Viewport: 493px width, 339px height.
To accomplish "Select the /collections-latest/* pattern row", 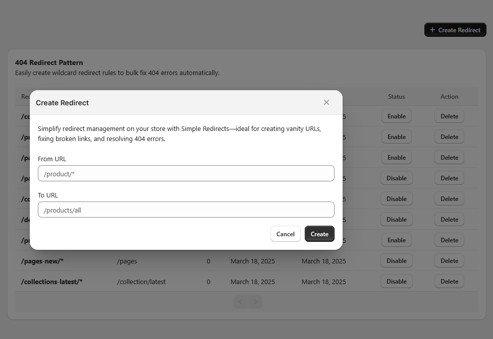I will pyautogui.click(x=51, y=282).
